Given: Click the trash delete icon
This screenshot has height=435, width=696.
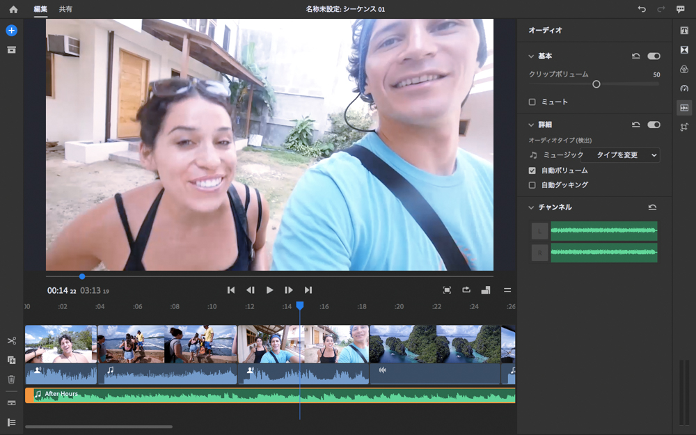Looking at the screenshot, I should (x=11, y=379).
